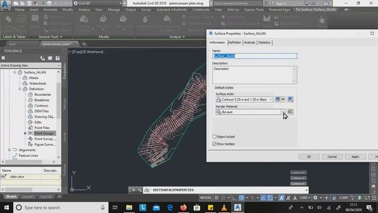378x213 pixels.
Task: Click the DEM Files icon
Action: pos(30,111)
